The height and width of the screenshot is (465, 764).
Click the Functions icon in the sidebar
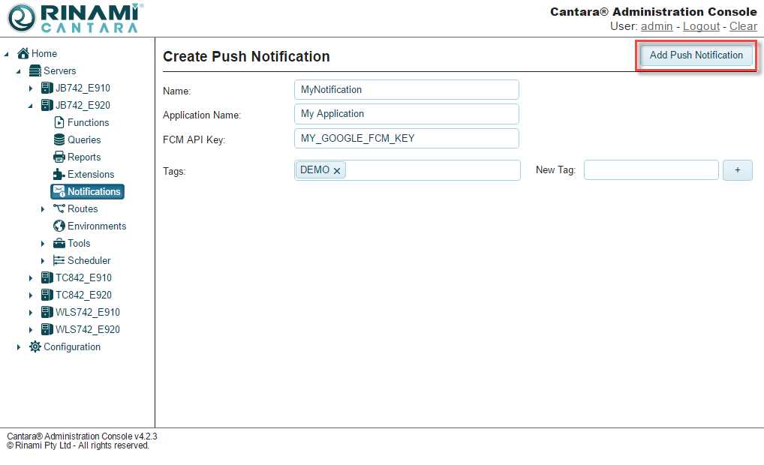coord(59,122)
